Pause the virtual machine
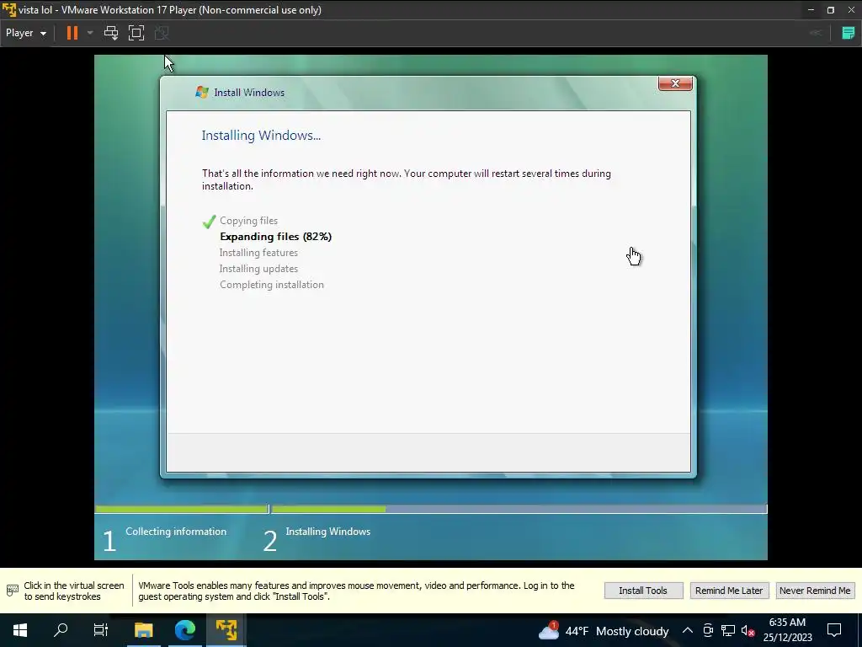 point(72,33)
